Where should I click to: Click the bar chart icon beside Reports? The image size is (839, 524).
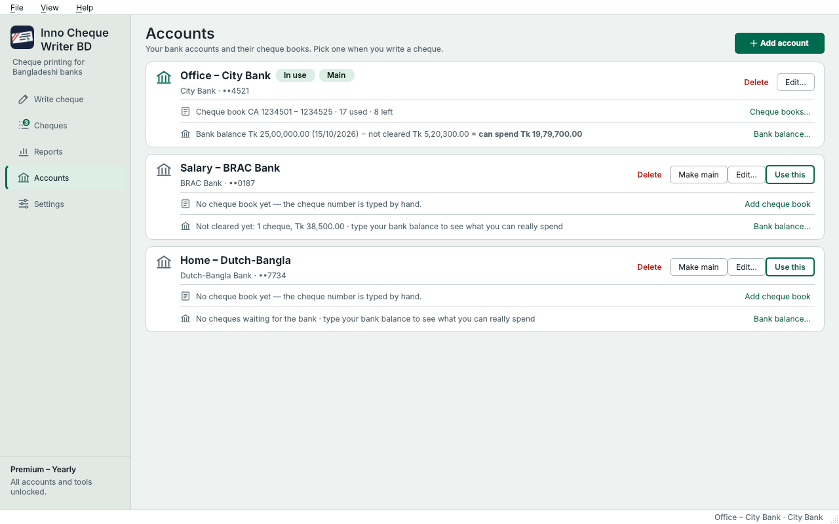[24, 152]
